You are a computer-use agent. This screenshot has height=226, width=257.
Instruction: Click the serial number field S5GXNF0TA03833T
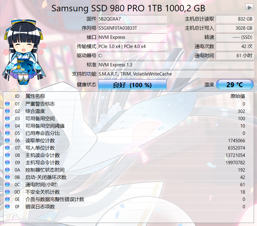(132, 28)
